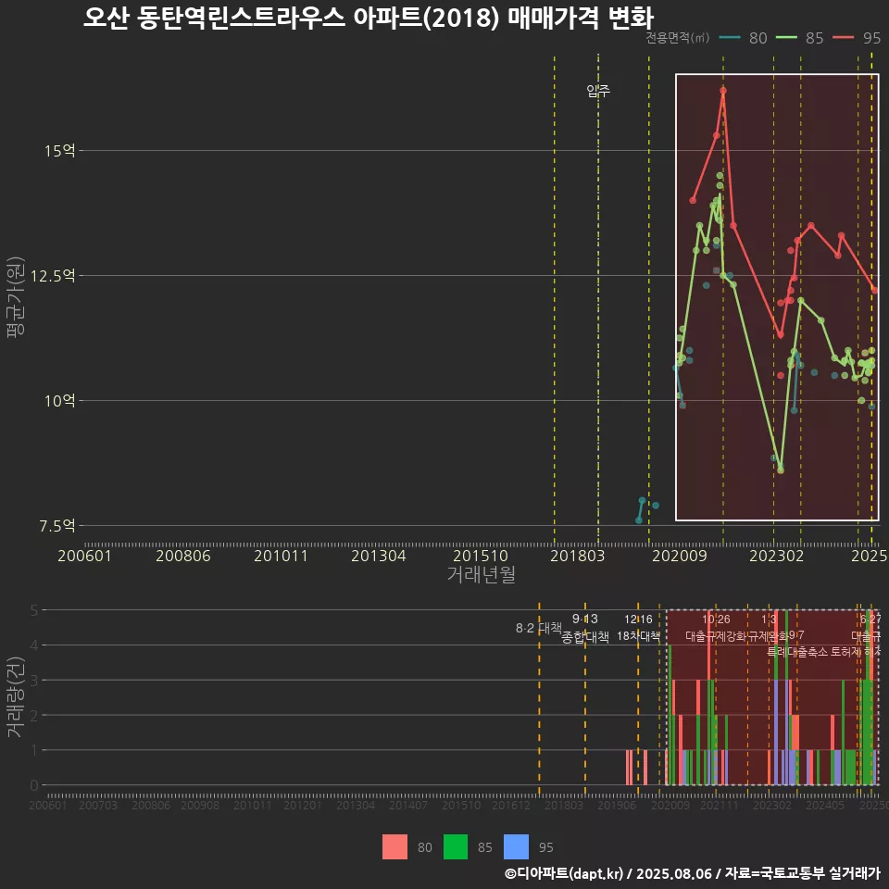Click the 10억 y-axis label
Viewport: 889px width, 889px height.
coord(60,401)
